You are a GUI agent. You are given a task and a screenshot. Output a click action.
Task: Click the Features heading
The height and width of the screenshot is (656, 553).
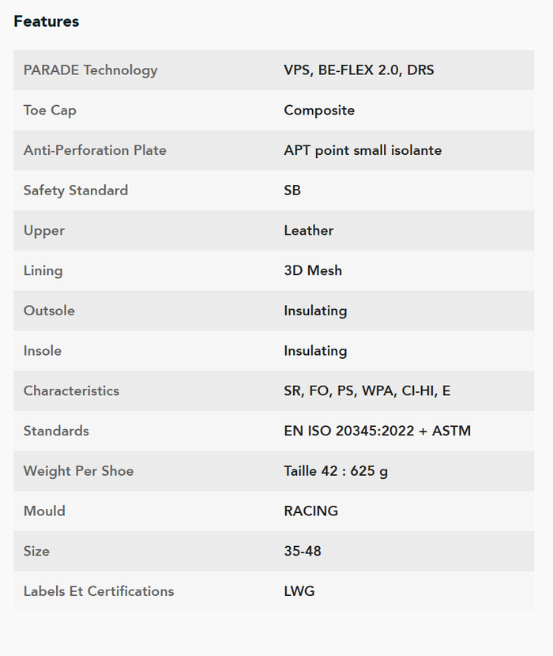click(x=47, y=21)
